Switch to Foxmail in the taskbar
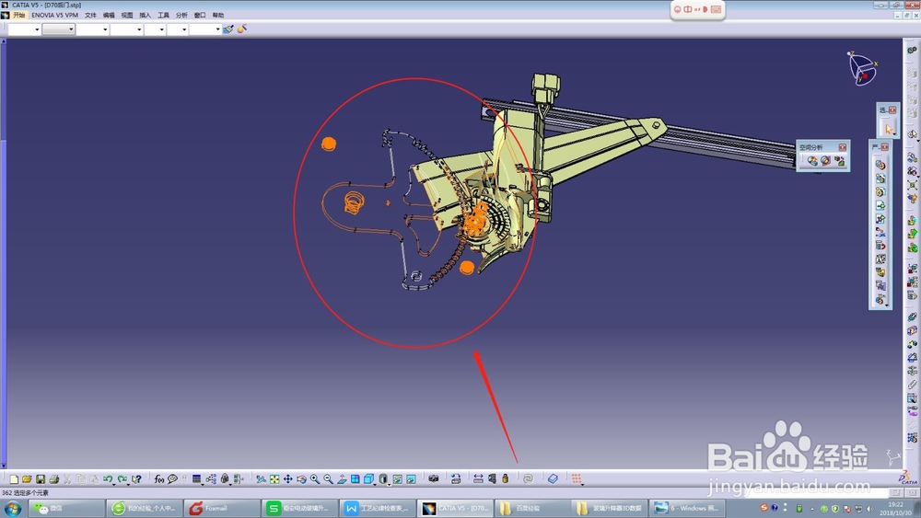The image size is (921, 518). coord(221,508)
